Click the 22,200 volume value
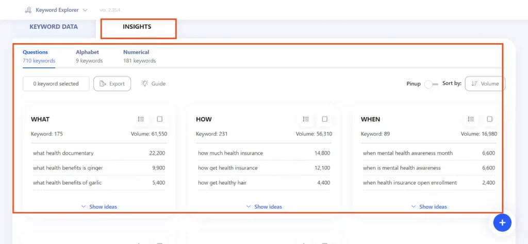The width and height of the screenshot is (528, 244). coord(157,153)
